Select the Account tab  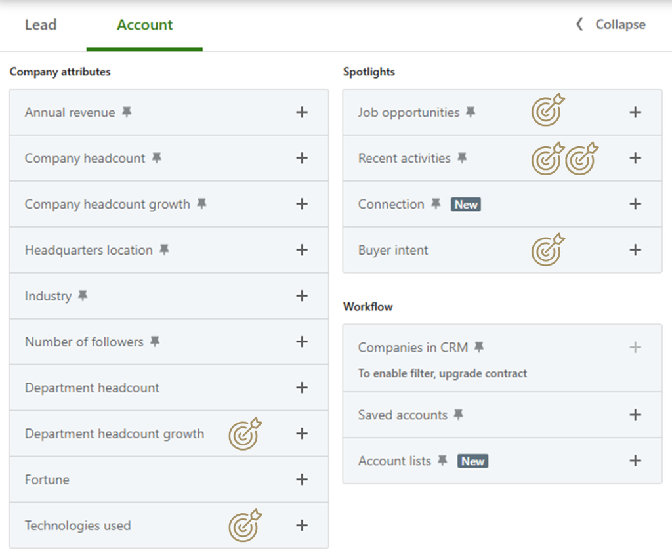tap(145, 25)
